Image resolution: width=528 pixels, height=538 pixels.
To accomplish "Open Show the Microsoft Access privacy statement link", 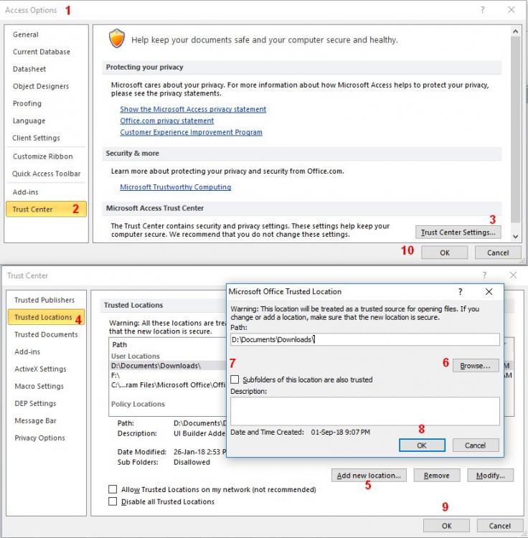I will (193, 109).
